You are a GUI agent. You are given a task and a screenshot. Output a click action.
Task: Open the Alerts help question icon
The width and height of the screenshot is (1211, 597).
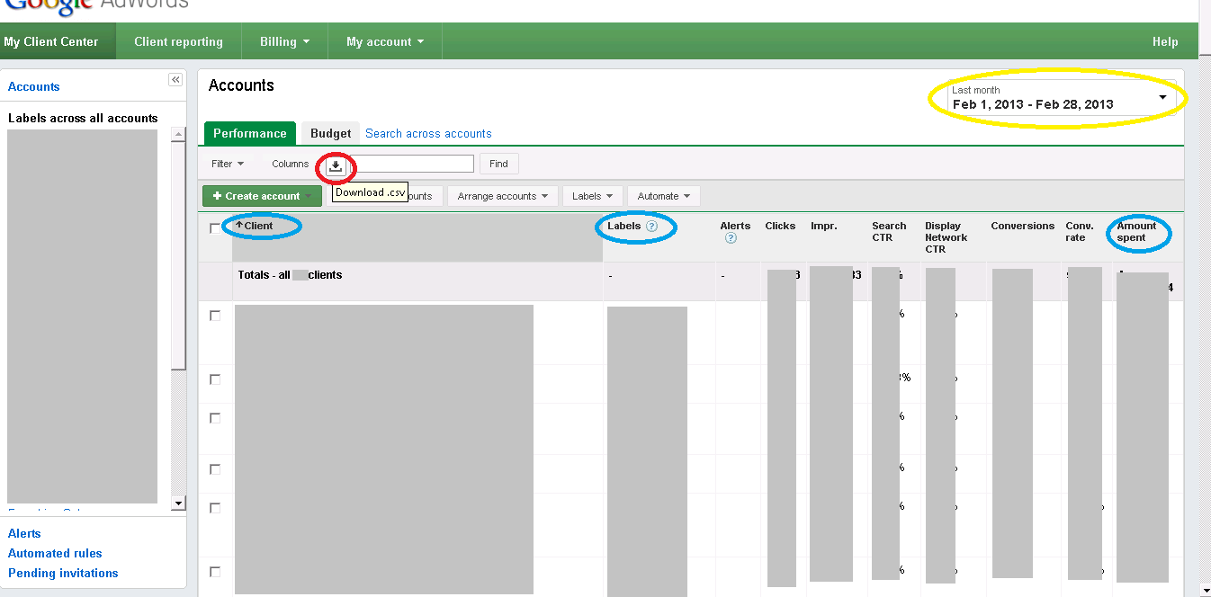[x=731, y=238]
